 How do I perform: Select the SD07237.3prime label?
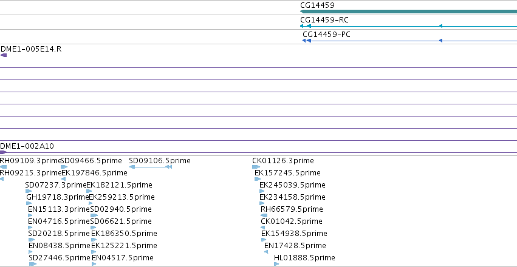(56, 185)
